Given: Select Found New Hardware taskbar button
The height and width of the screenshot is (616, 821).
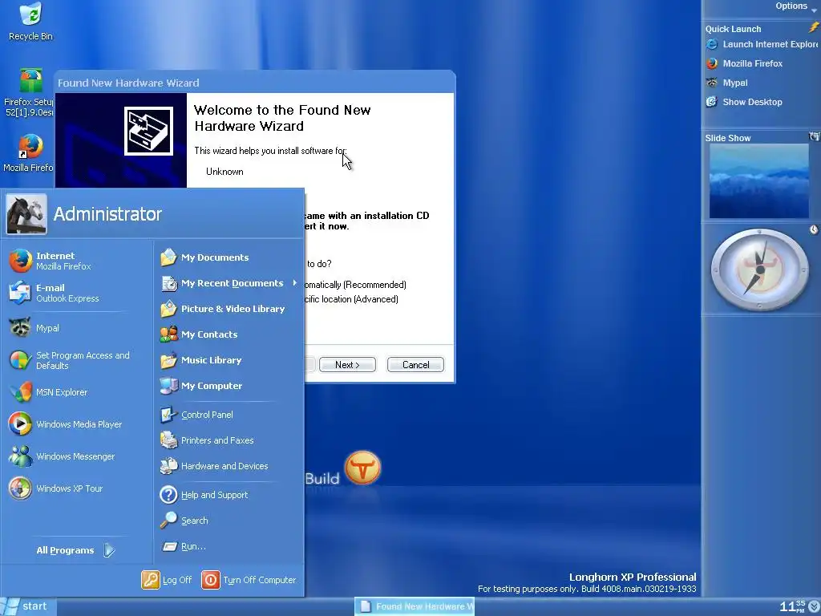Looking at the screenshot, I should click(415, 606).
